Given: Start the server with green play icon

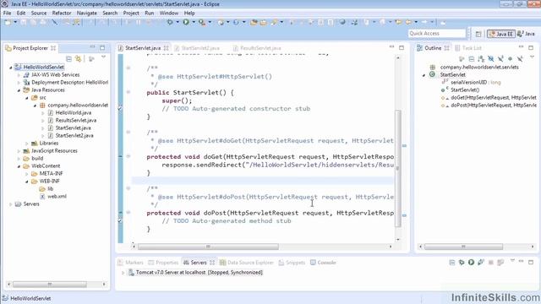Looking at the screenshot, I should point(472,263).
